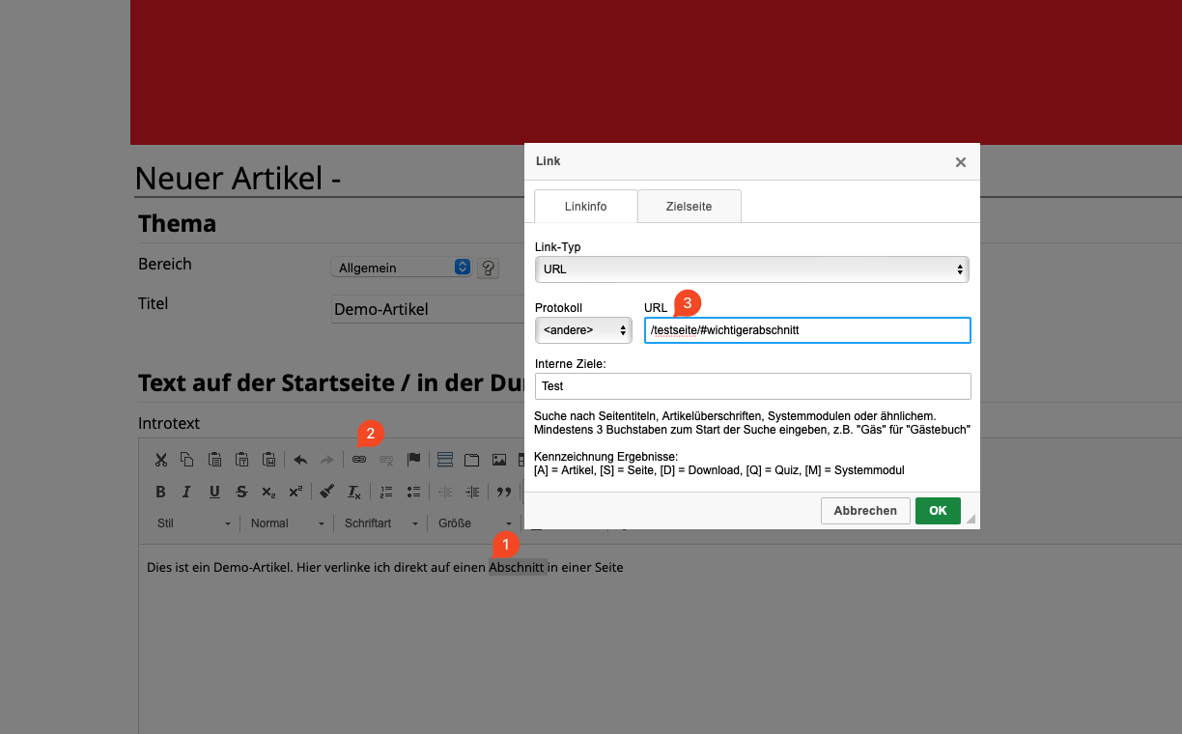Click the numbered list icon

pos(386,492)
